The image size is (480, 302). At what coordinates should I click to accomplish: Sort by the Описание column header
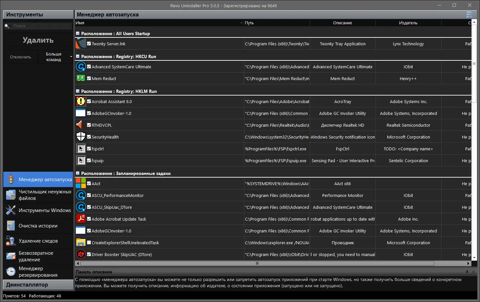(343, 23)
